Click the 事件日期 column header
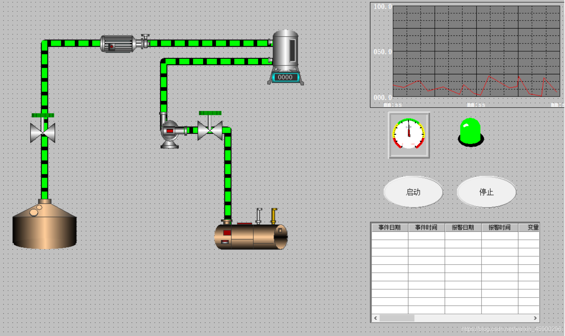Image resolution: width=565 pixels, height=336 pixels. 390,227
